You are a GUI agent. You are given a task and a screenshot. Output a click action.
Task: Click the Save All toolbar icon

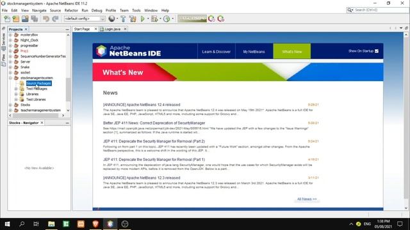35,19
